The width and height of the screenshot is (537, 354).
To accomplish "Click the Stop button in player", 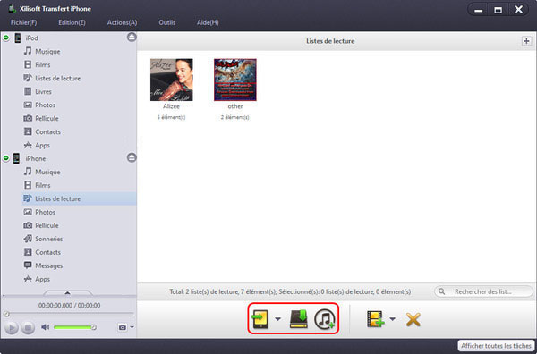I will pos(28,328).
